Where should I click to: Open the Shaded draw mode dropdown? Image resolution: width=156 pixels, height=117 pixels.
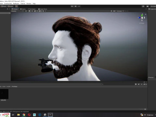[x=17, y=11]
